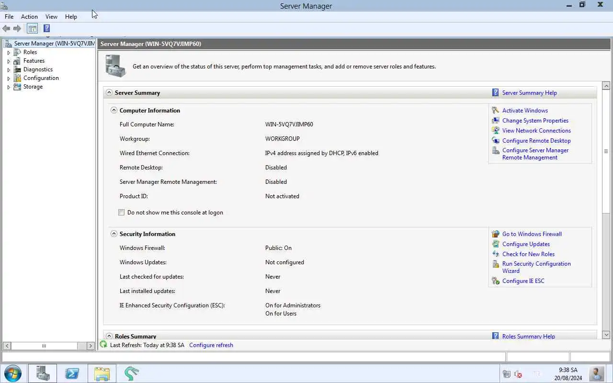613x383 pixels.
Task: Click the vertical scrollbar thumb in main pane
Action: pyautogui.click(x=606, y=151)
